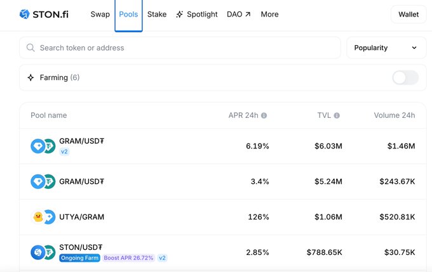Click the STON.fi logo icon
This screenshot has height=272, width=432.
pyautogui.click(x=25, y=14)
